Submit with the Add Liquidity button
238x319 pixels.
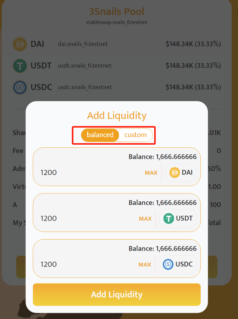coord(117,294)
